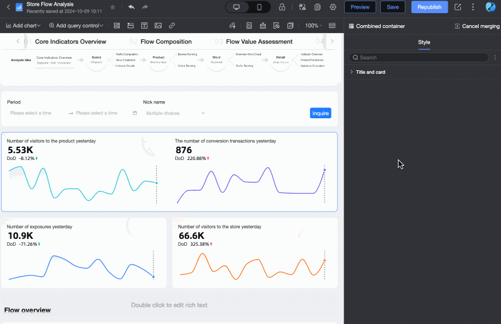Insert a text box from toolbar
Viewport: 501px width, 324px height.
tap(144, 26)
